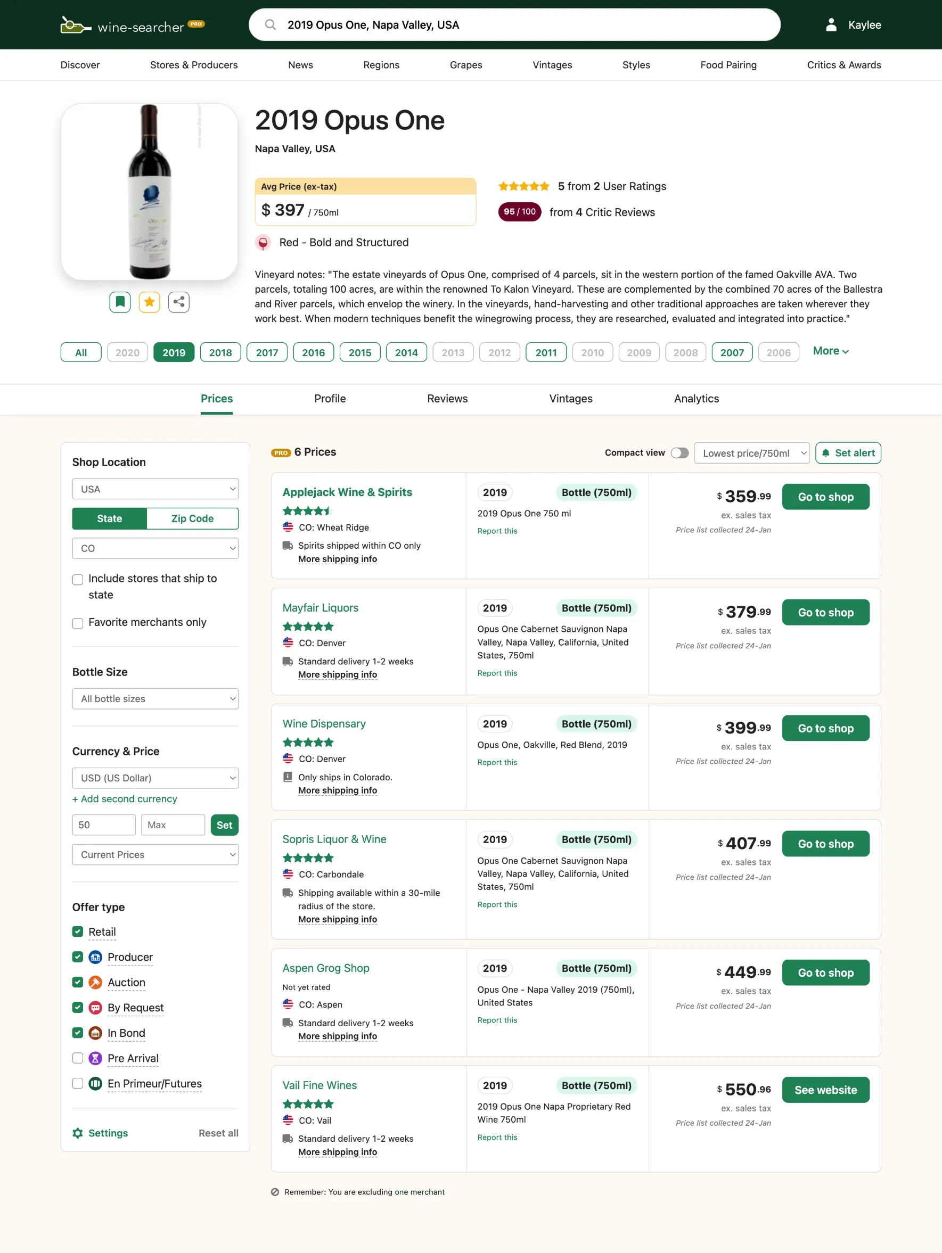
Task: Open Food Pairing in the navigation
Action: click(728, 64)
